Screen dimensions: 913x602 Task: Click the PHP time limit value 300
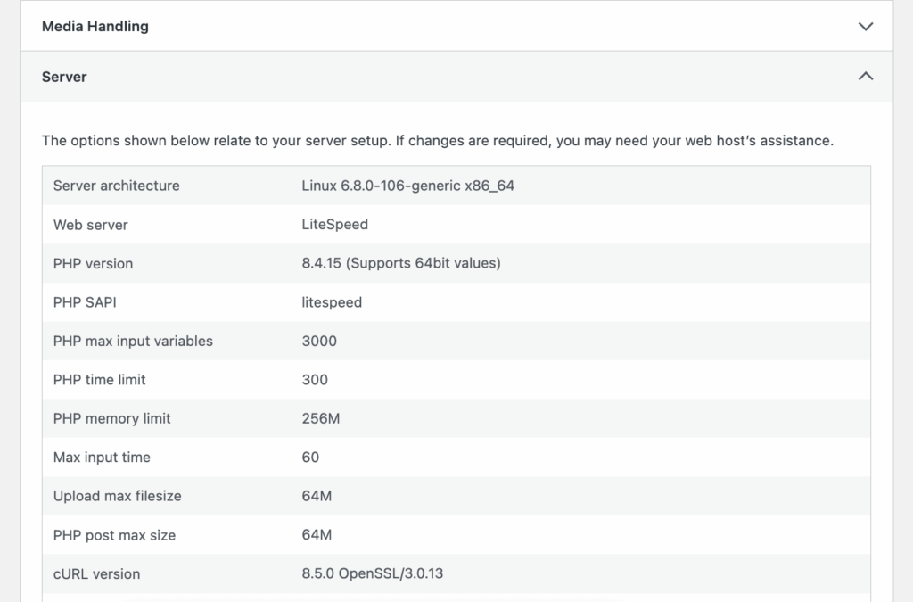[x=315, y=380]
